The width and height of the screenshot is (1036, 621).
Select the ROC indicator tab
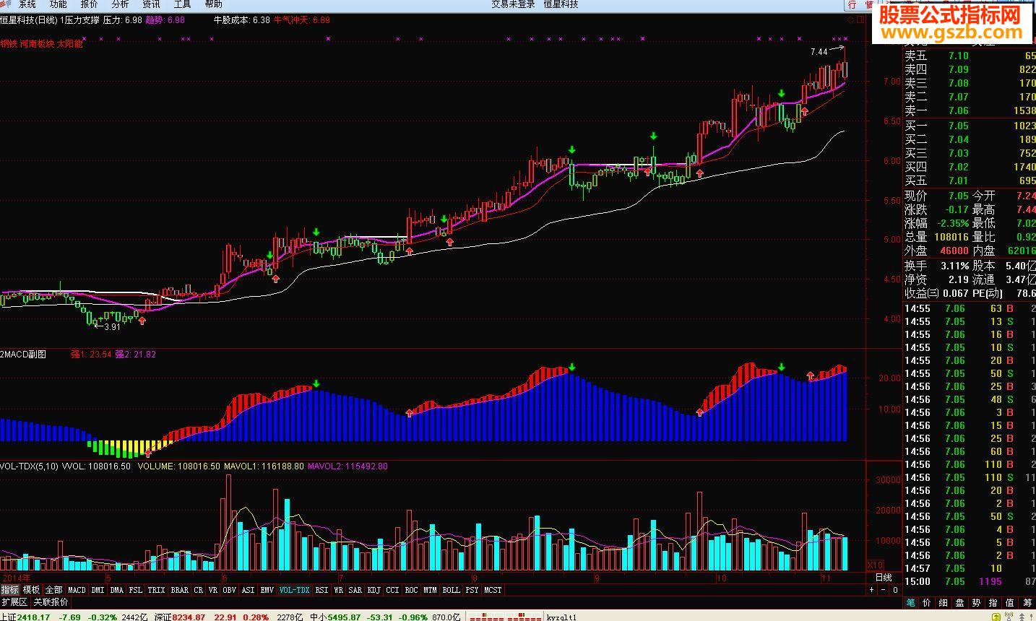pyautogui.click(x=411, y=590)
